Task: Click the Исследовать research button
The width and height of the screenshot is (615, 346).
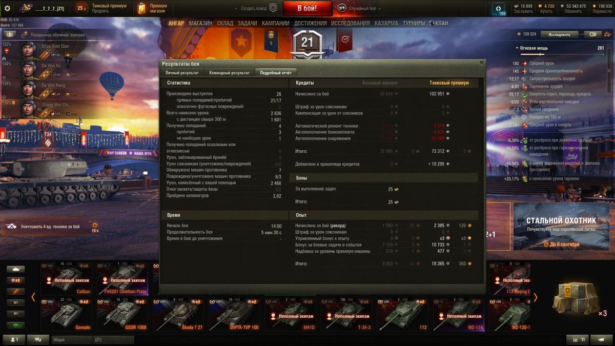Action: click(559, 34)
